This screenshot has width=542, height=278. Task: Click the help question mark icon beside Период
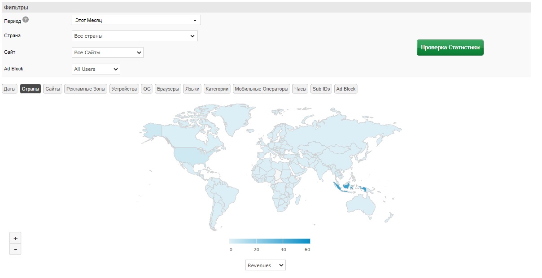26,20
